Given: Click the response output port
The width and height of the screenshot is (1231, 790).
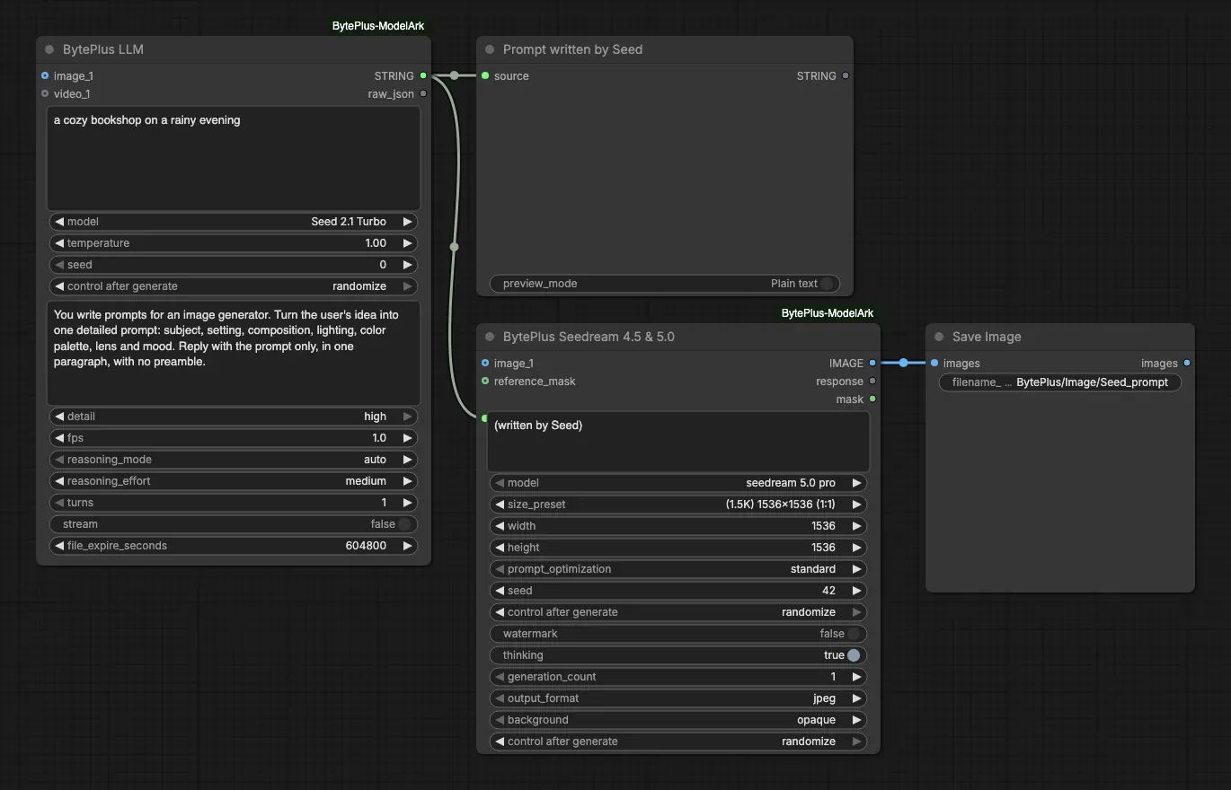Looking at the screenshot, I should [872, 381].
